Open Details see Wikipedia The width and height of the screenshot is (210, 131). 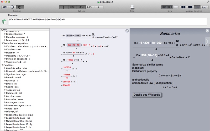point(147,95)
